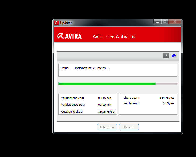This screenshot has height=157, width=196.
Task: Close the Updater window
Action: 175,22
